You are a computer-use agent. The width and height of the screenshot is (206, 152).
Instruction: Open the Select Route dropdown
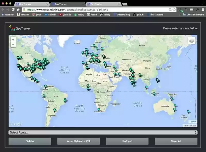[x=103, y=132]
